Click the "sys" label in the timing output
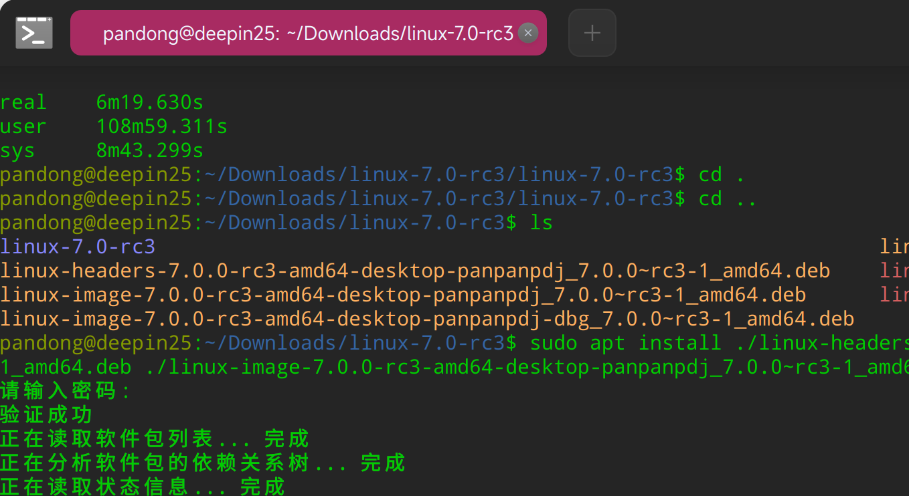 (x=17, y=150)
